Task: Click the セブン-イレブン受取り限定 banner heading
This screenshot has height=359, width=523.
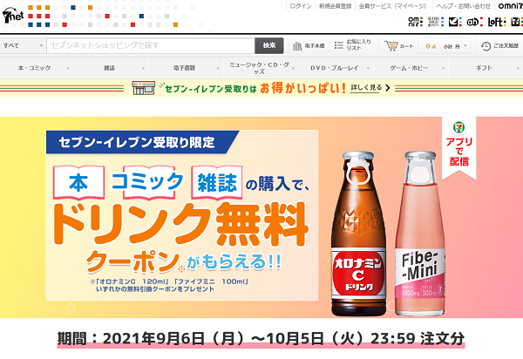Action: pos(137,142)
